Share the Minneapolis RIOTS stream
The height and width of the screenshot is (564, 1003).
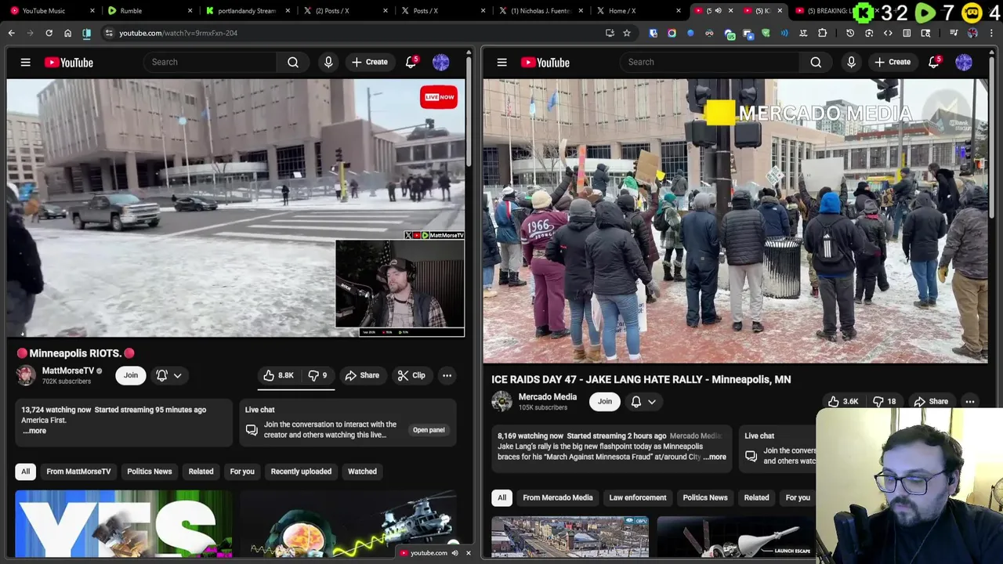point(362,375)
